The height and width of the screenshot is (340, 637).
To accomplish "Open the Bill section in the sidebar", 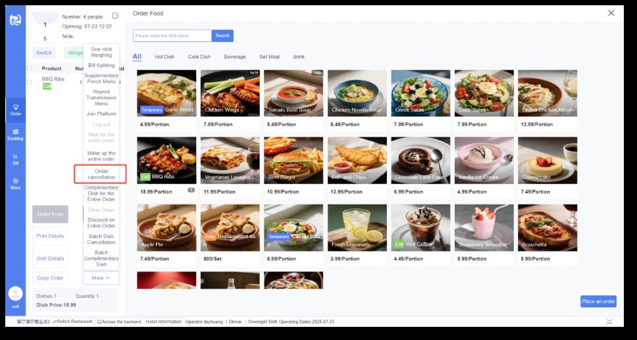I will 15,159.
